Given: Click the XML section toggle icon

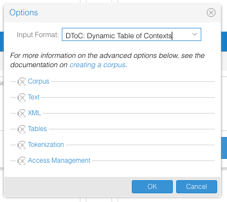Looking at the screenshot, I should pos(22,114).
